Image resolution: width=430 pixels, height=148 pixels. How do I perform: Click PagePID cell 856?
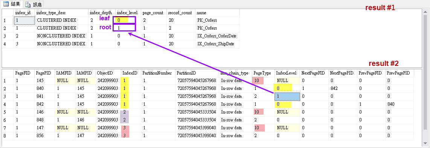[45, 136]
